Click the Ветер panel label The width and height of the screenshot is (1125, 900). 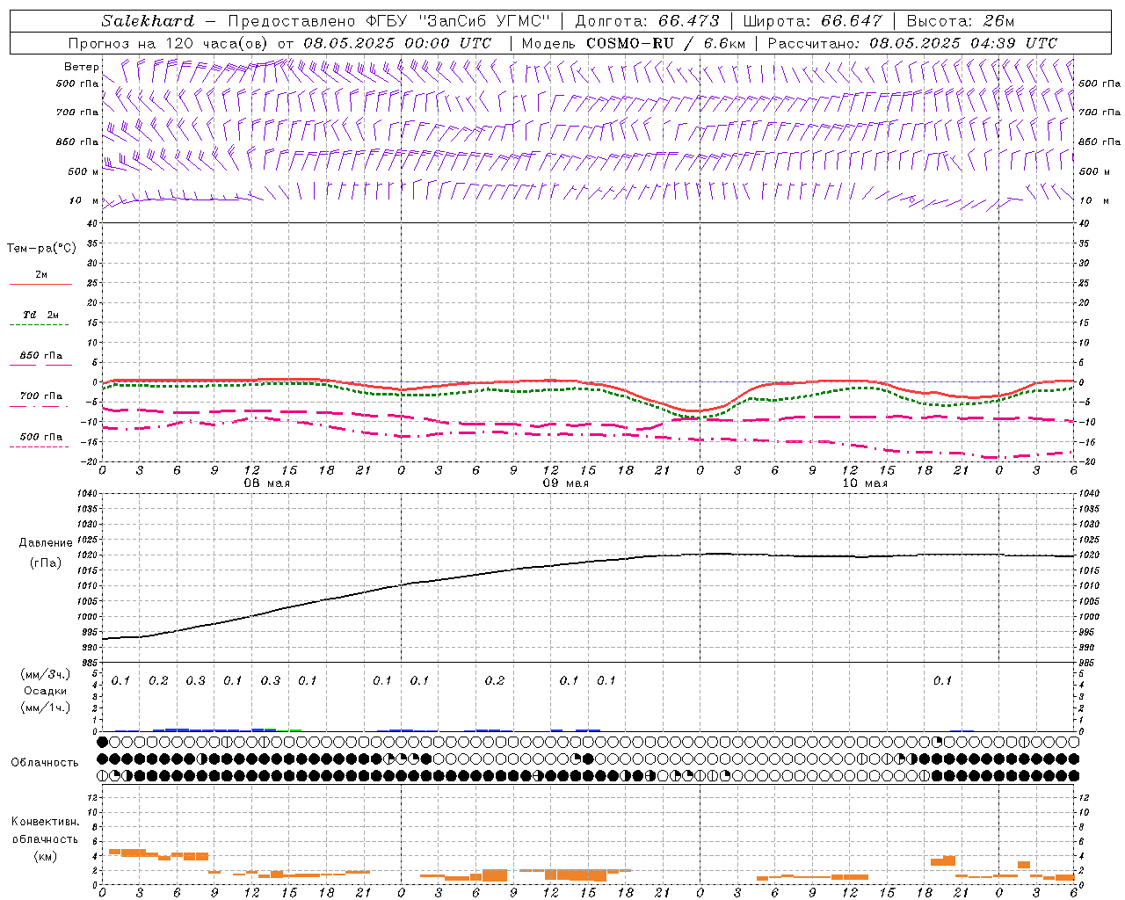pyautogui.click(x=82, y=67)
